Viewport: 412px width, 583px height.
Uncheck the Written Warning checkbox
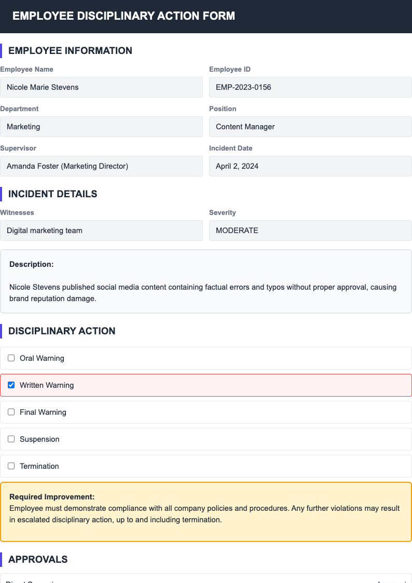11,385
